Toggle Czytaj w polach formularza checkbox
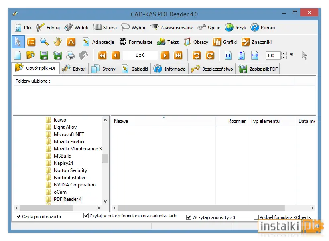This screenshot has width=329, height=241. 86,215
